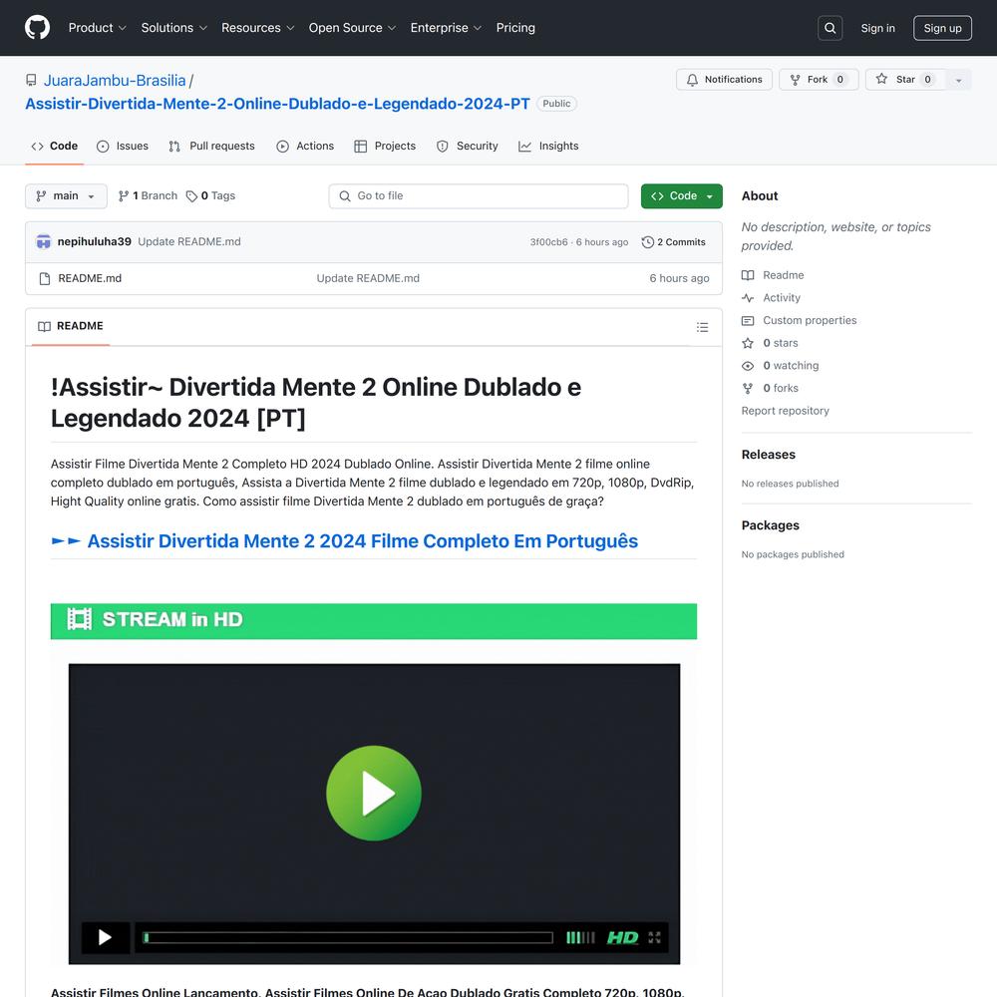Click the Notifications bell button

(x=724, y=80)
